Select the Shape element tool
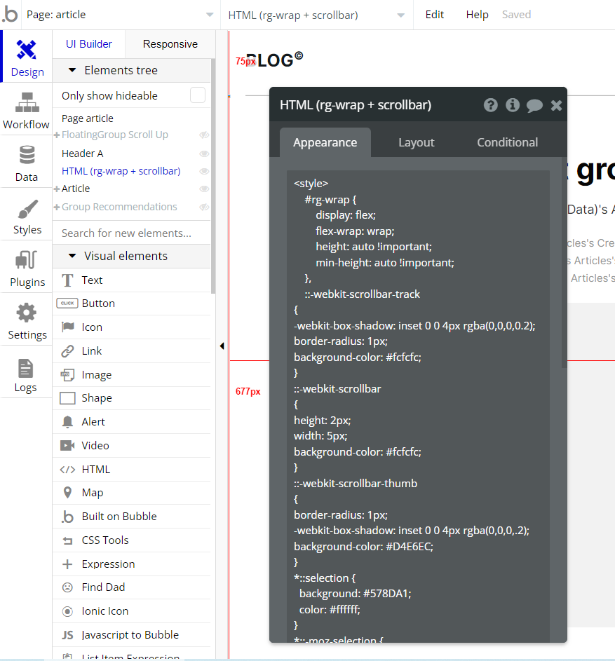The image size is (615, 661). tap(132, 398)
